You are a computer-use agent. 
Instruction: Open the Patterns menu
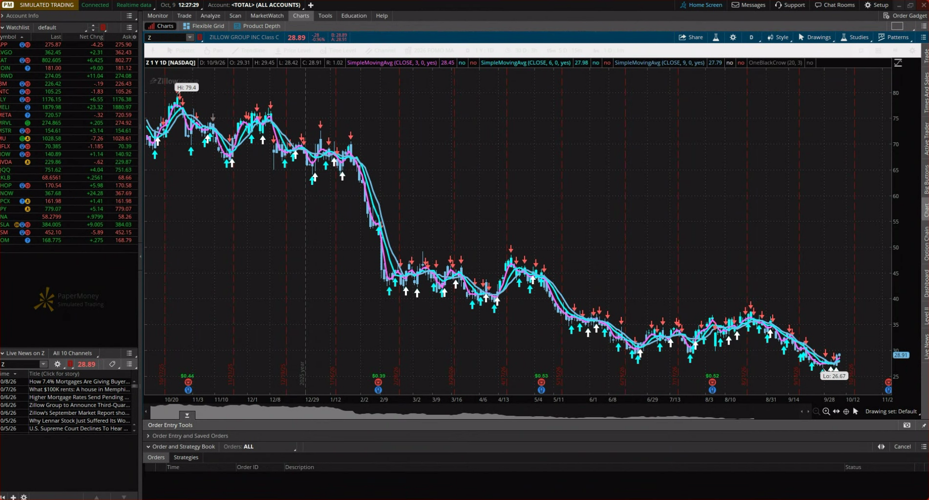[x=893, y=37]
